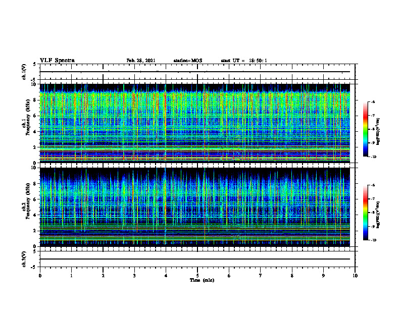Image resolution: width=400 pixels, height=309 pixels.
Task: Click the "6" kHz tick on ch.1 spectrogram
Action: pos(35,116)
